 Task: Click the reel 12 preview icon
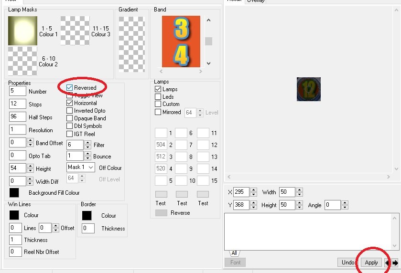308,89
